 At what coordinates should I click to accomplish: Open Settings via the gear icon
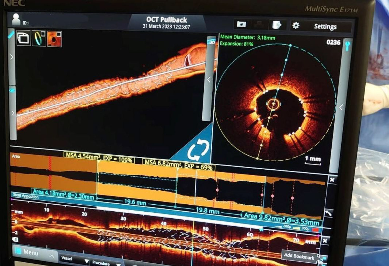point(296,25)
